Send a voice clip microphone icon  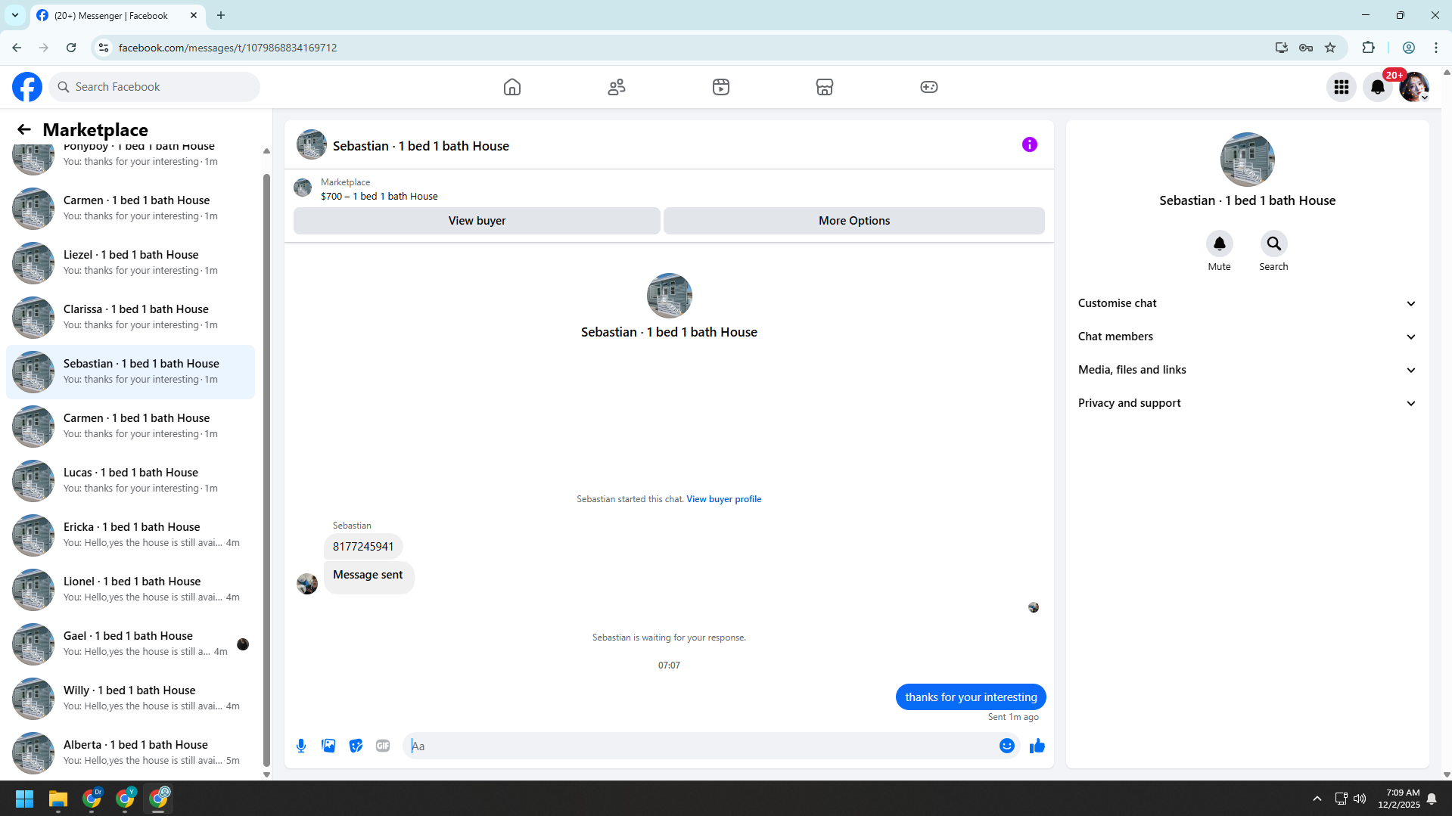[301, 746]
